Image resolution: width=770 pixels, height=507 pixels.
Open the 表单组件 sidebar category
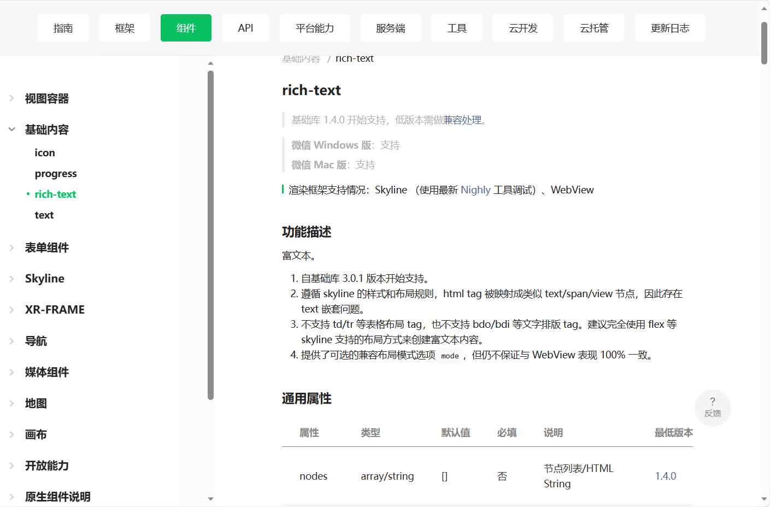pos(47,248)
